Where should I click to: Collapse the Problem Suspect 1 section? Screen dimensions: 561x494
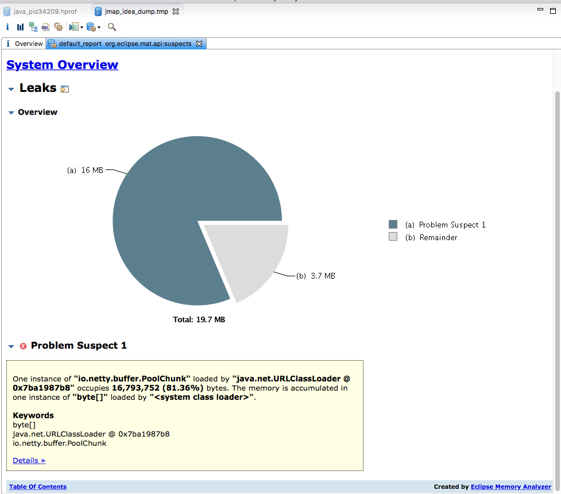tap(11, 346)
